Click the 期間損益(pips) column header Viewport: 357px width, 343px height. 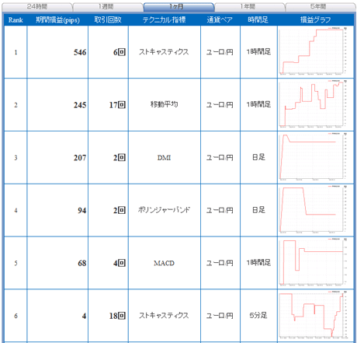pyautogui.click(x=57, y=20)
